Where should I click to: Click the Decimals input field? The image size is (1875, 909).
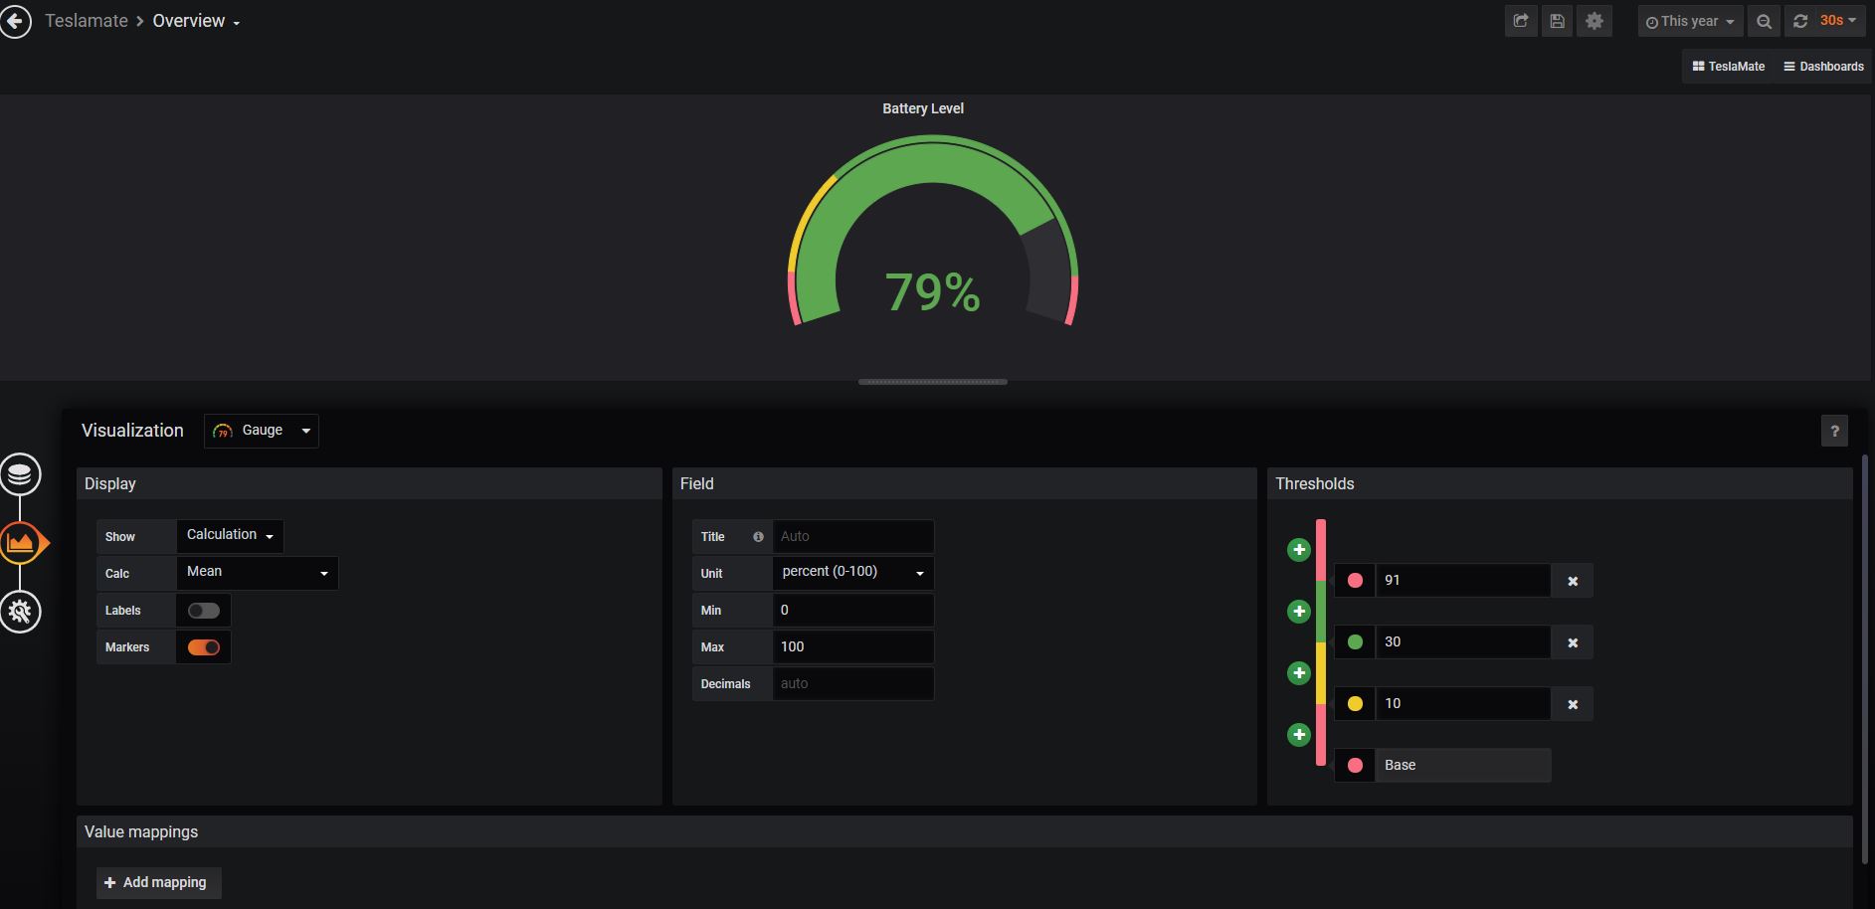coord(853,683)
